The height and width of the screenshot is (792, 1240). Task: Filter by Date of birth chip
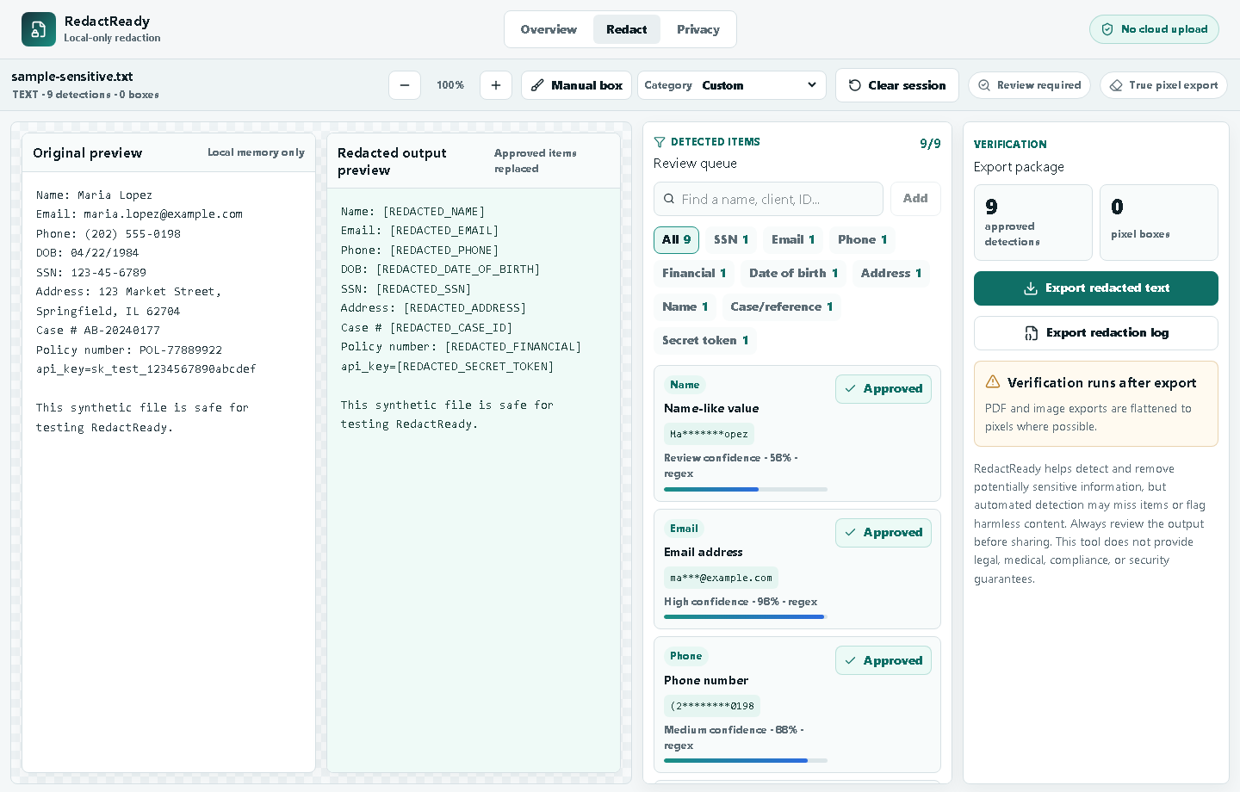tap(793, 274)
